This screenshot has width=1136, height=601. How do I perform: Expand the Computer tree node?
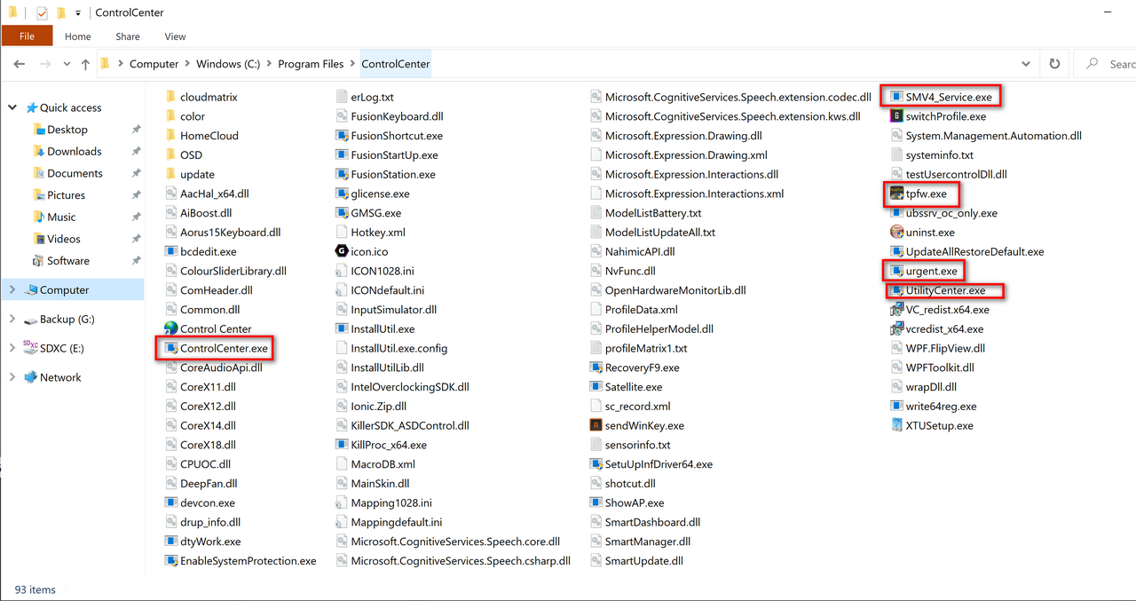[12, 289]
